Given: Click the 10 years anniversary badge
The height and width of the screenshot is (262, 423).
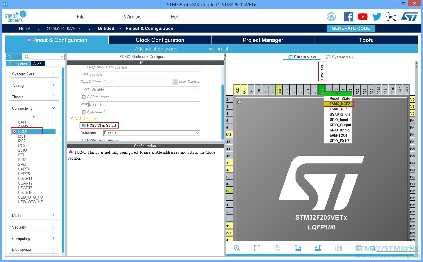Looking at the screenshot, I should [x=331, y=17].
